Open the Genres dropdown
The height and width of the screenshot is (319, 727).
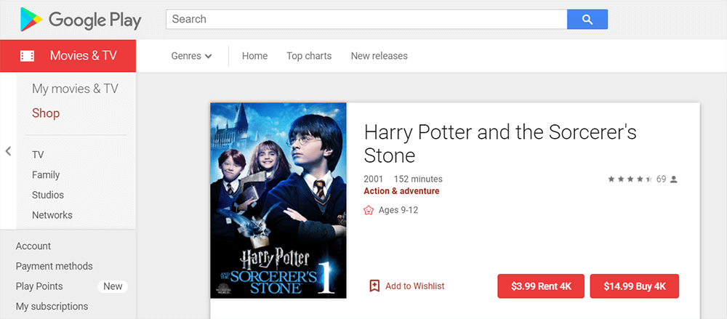(x=191, y=56)
